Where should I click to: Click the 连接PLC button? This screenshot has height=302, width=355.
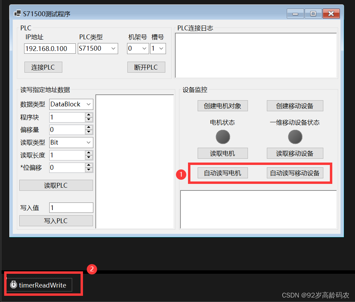[x=43, y=67]
